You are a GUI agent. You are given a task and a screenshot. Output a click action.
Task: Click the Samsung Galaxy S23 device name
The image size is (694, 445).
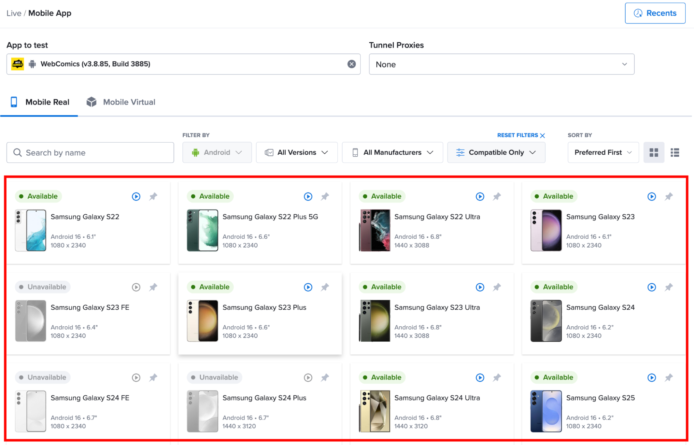tap(600, 217)
